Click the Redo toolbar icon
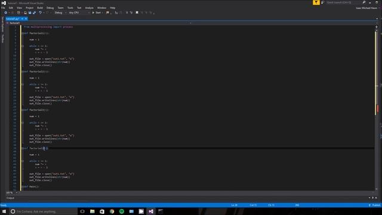 47,13
